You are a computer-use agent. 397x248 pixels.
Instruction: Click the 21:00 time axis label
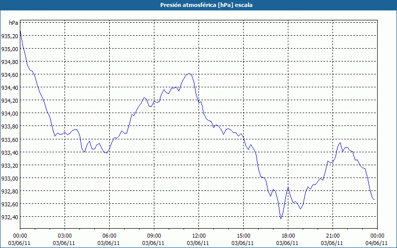[332, 236]
